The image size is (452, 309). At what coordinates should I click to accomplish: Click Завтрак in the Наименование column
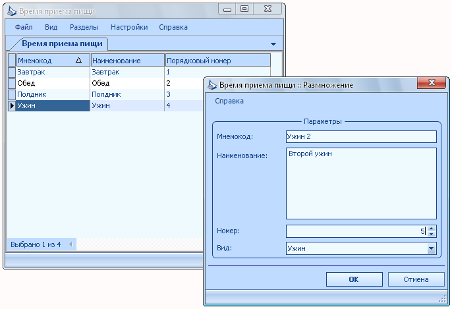tap(127, 72)
